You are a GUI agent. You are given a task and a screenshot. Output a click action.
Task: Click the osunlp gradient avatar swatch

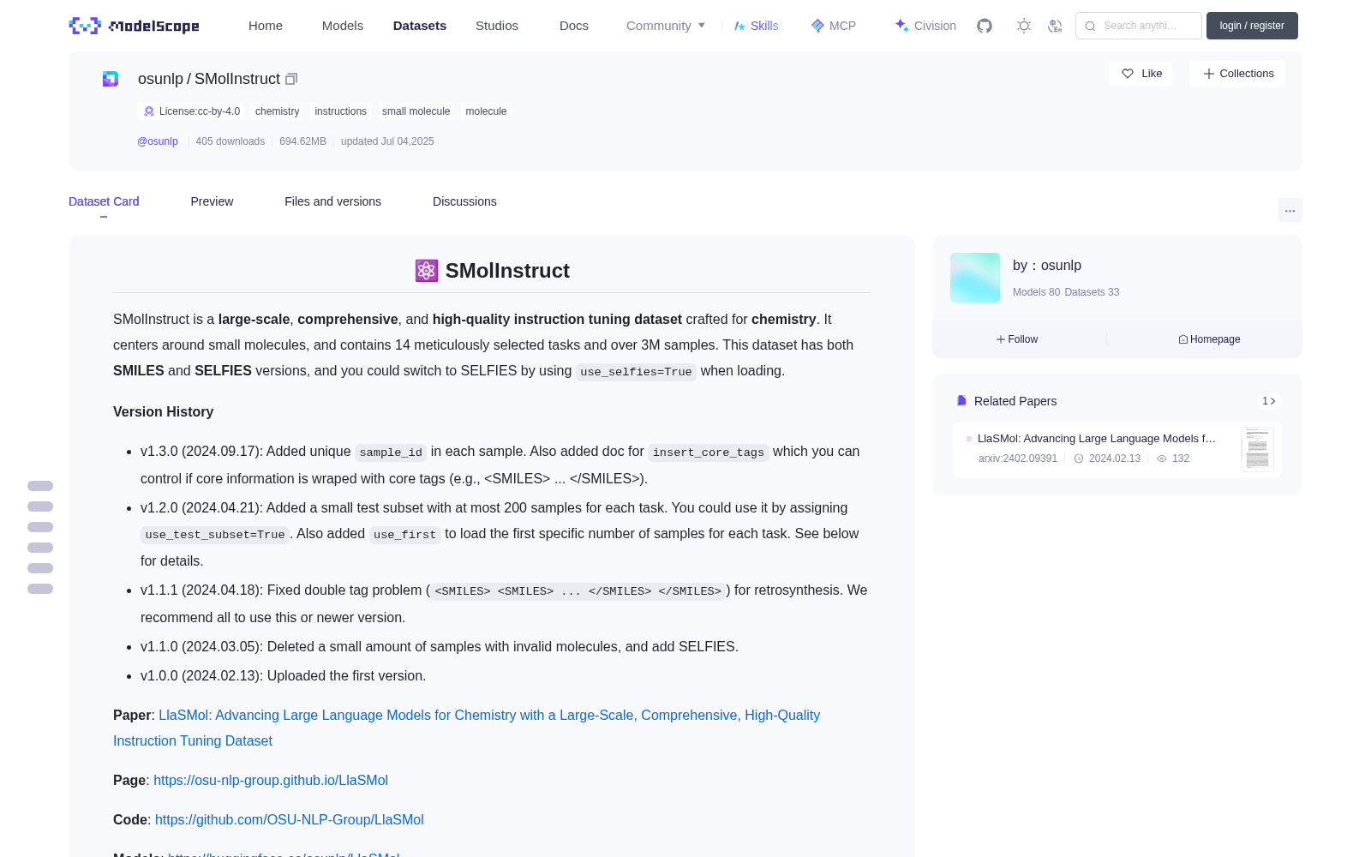coord(975,278)
